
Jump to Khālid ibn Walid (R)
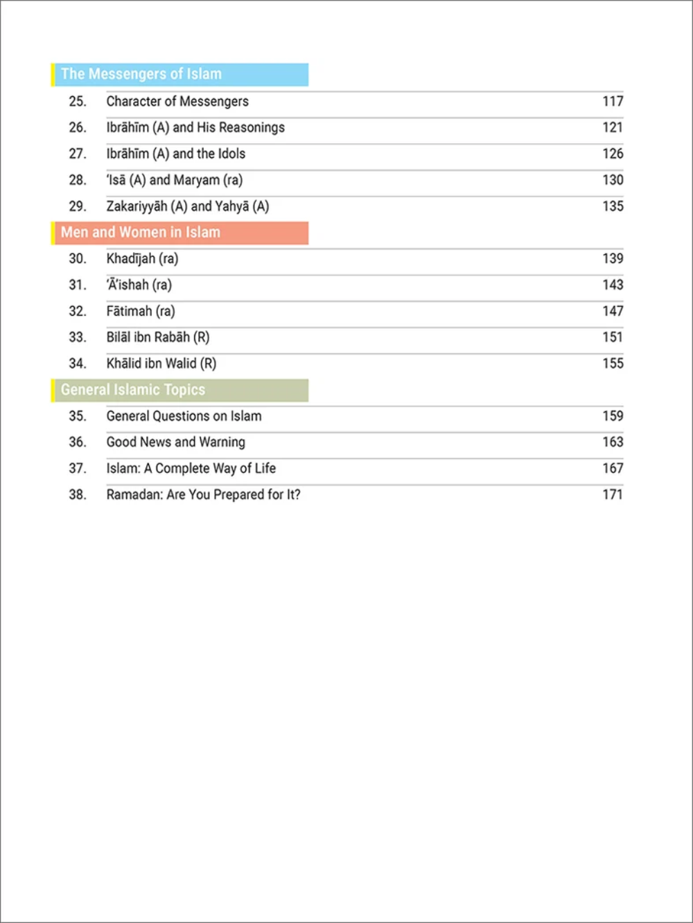pyautogui.click(x=161, y=364)
